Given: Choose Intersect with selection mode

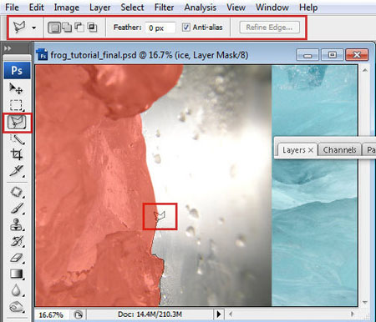Looking at the screenshot, I should pyautogui.click(x=92, y=28).
